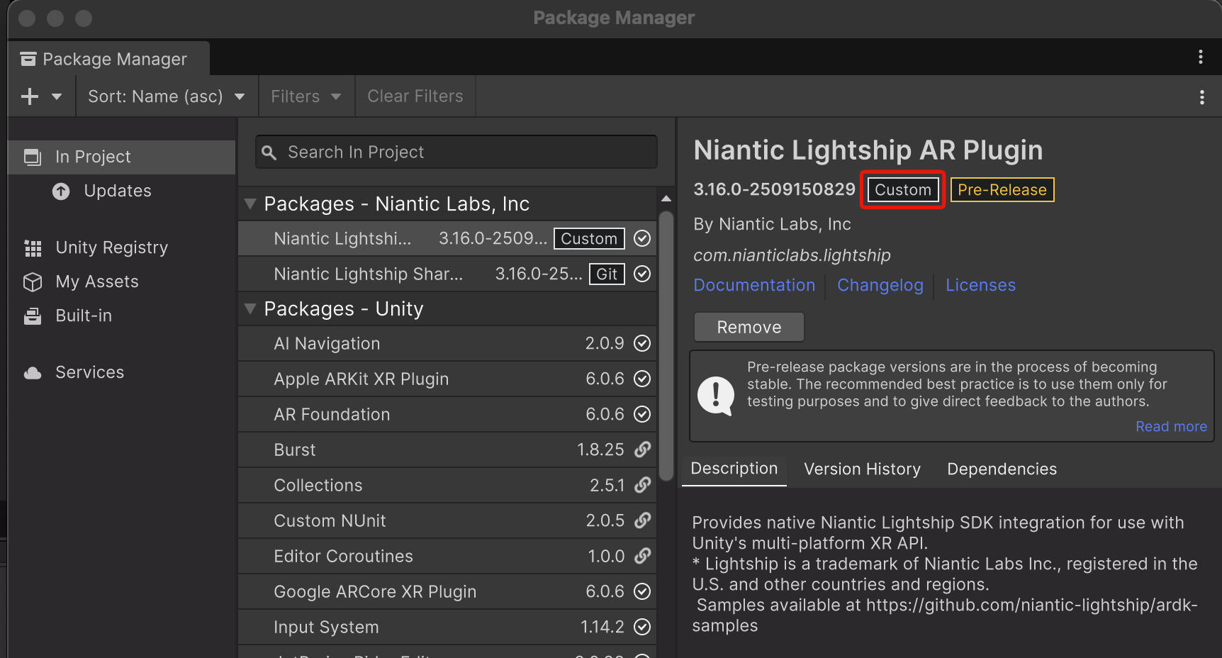
Task: Click the plus icon to add a package
Action: 30,96
